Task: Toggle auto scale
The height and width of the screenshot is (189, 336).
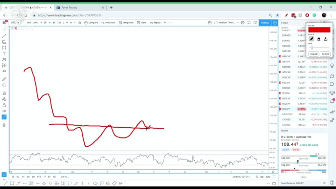Action: tap(268, 177)
